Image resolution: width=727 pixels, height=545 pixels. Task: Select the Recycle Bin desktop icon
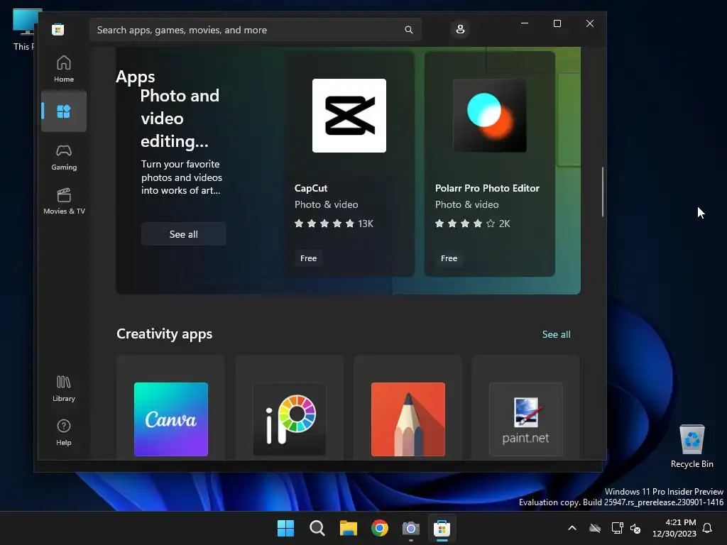click(x=692, y=446)
